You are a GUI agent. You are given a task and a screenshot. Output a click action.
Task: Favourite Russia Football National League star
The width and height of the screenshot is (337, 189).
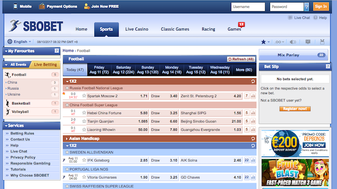pyautogui.click(x=67, y=88)
